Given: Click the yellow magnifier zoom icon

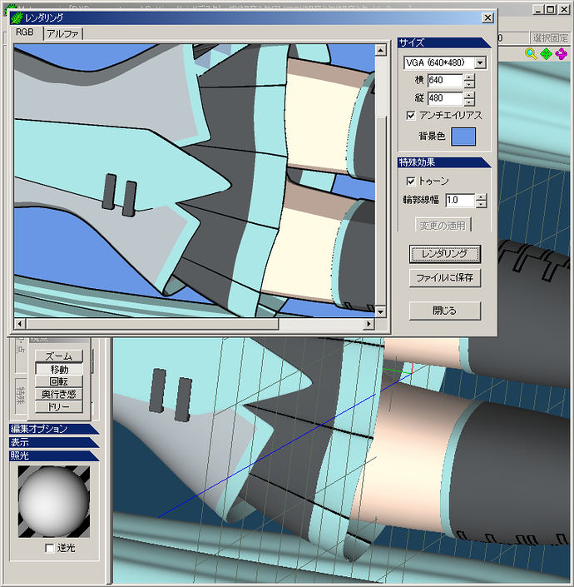Looking at the screenshot, I should 531,54.
